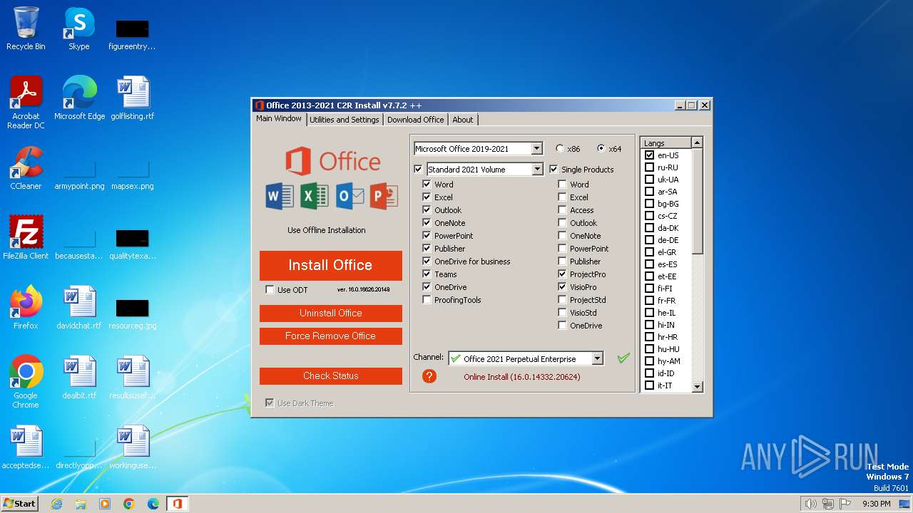
Task: Select the dealbit.rtf desktop file
Action: pos(79,378)
